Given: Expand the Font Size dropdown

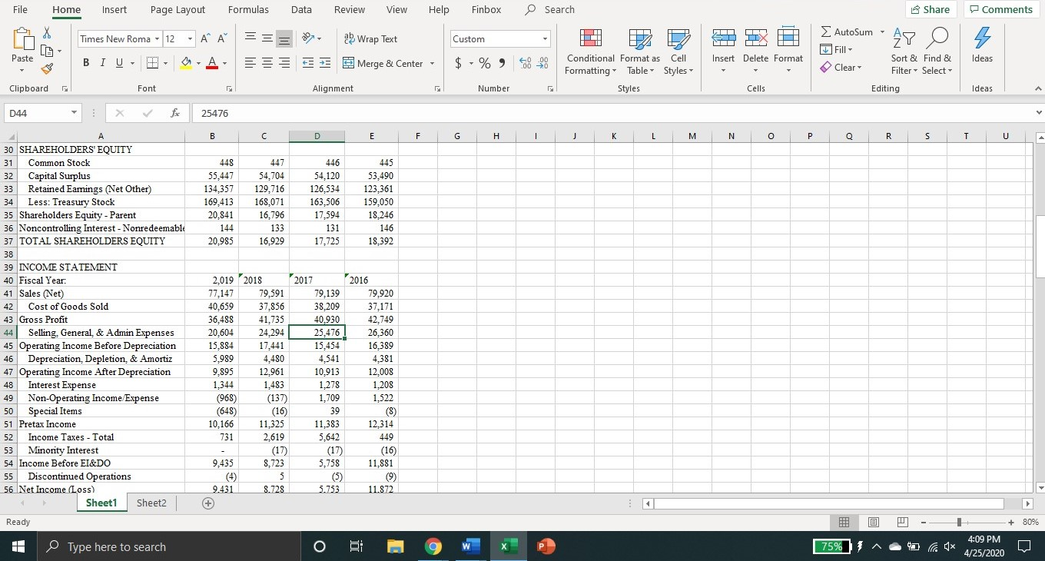Looking at the screenshot, I should click(189, 38).
